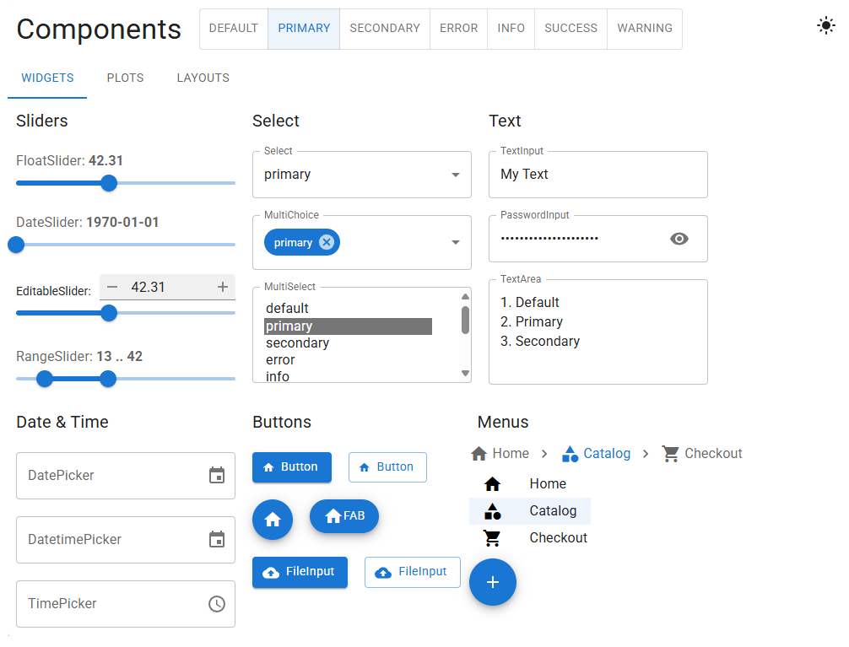This screenshot has width=849, height=647.
Task: Click the home icon on the blue FAB
Action: pos(272,520)
